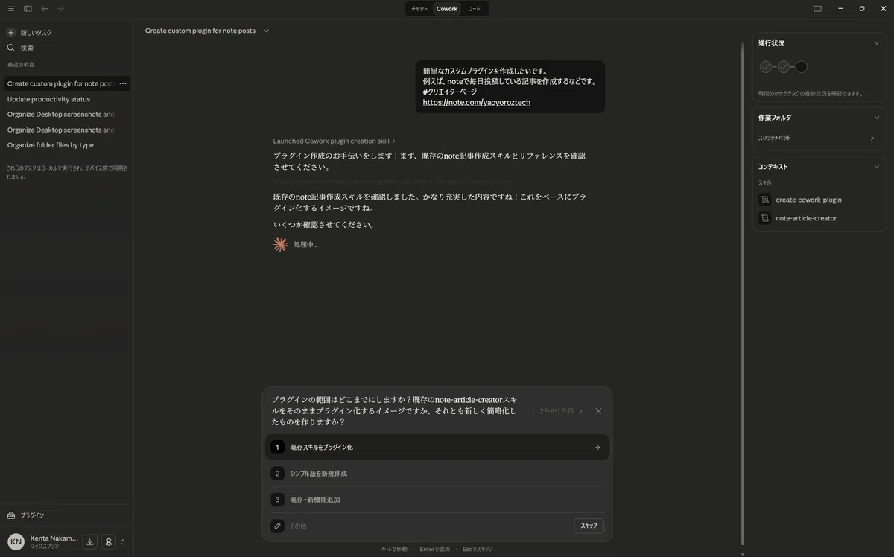Click the KN user avatar
This screenshot has height=557, width=894.
pos(16,541)
